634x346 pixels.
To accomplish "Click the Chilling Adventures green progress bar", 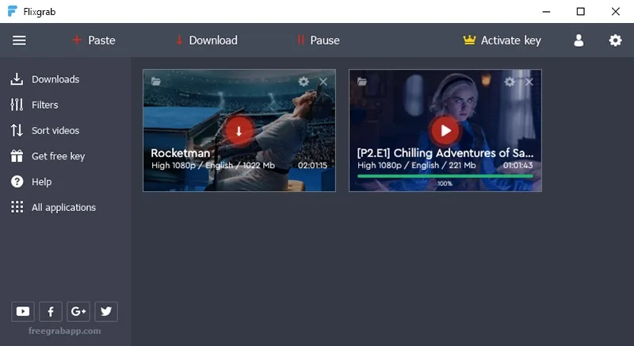I will [445, 176].
